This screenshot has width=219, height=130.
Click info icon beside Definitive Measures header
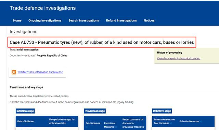[x=201, y=121]
